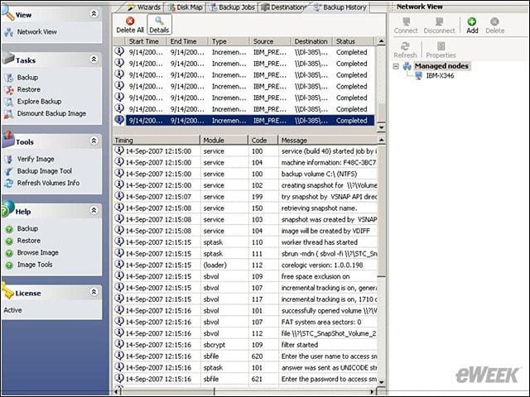This screenshot has width=530, height=397.
Task: Collapse the Tasks panel
Action: point(94,60)
